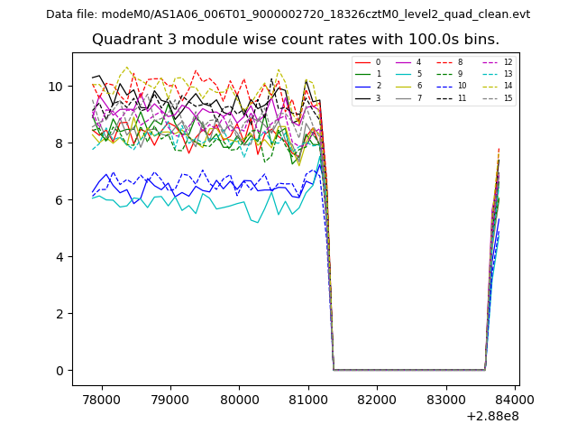Click the blue dashed legend line for module 10
The width and height of the screenshot is (577, 433).
click(445, 86)
